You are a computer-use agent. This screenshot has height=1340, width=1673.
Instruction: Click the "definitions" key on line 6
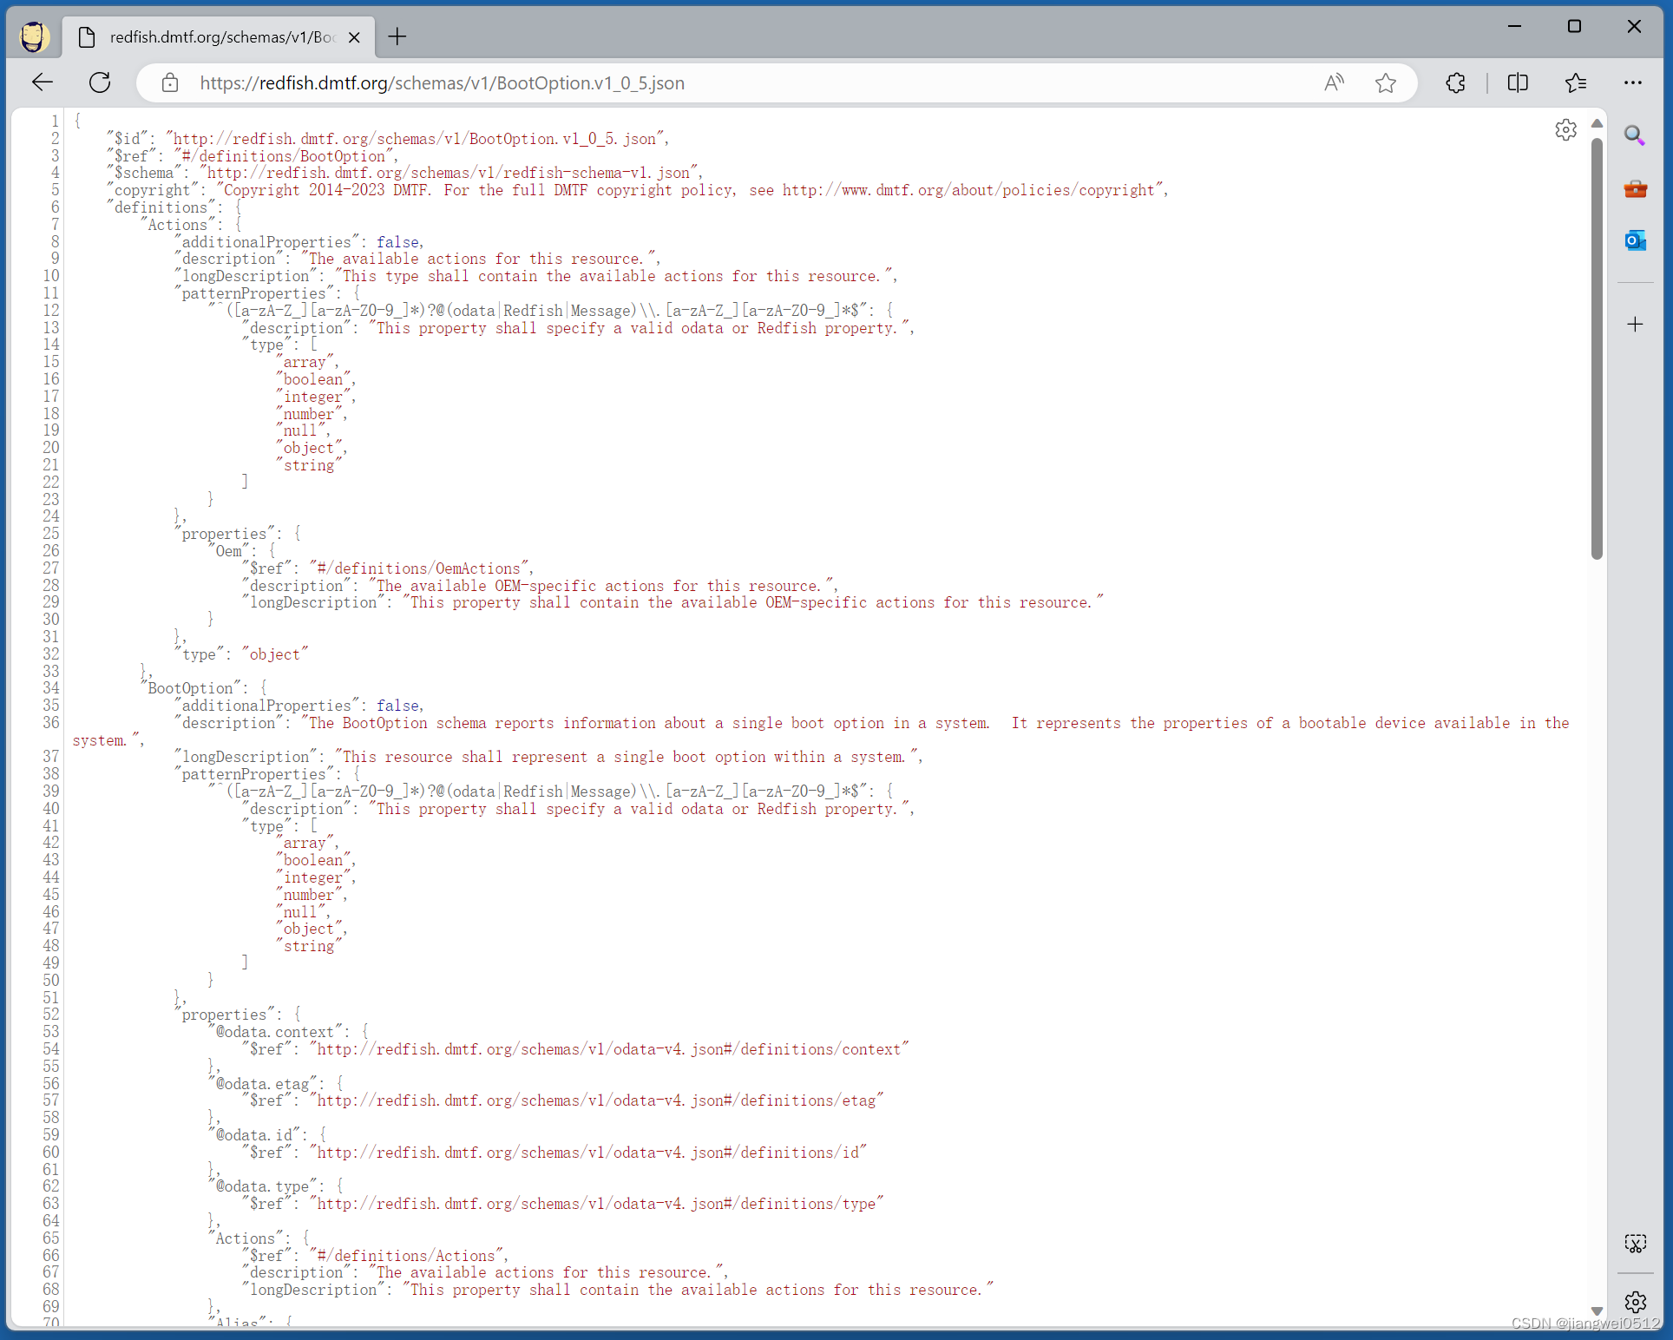(161, 207)
